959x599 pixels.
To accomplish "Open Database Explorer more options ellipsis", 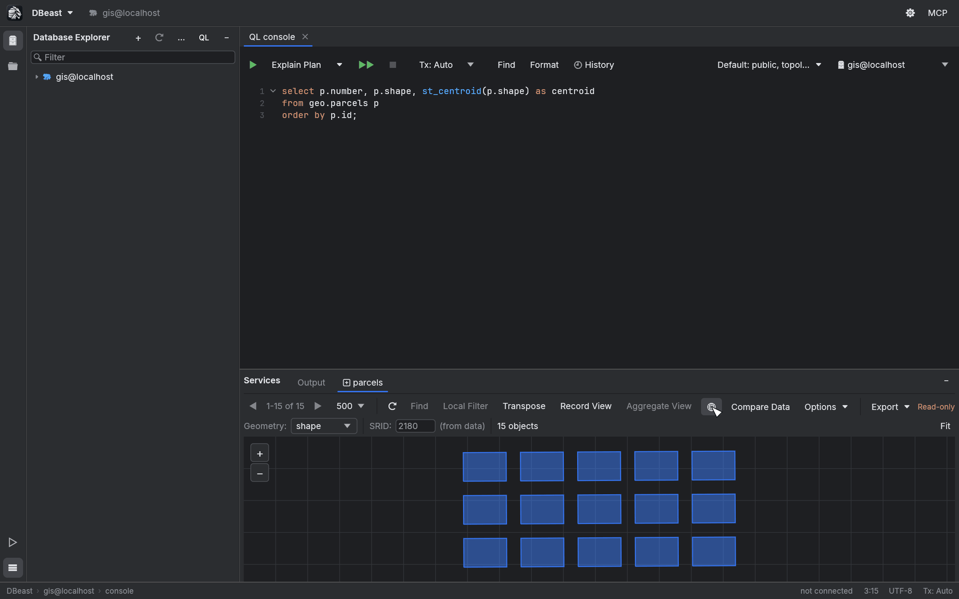I will [x=181, y=38].
